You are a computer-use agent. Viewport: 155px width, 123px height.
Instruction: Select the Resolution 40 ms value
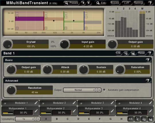35,92
